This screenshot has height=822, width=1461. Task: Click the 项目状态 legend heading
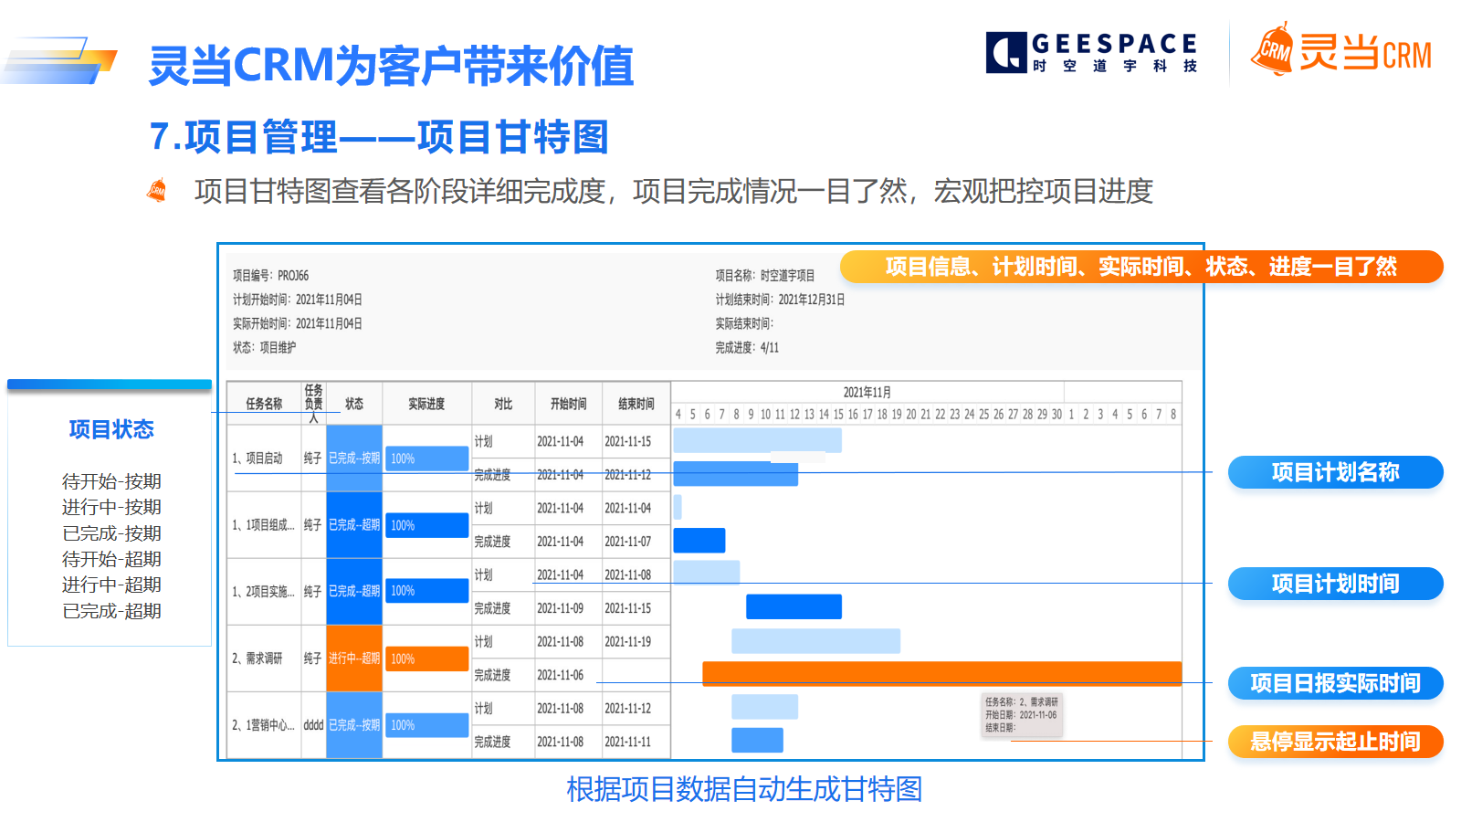click(x=111, y=429)
